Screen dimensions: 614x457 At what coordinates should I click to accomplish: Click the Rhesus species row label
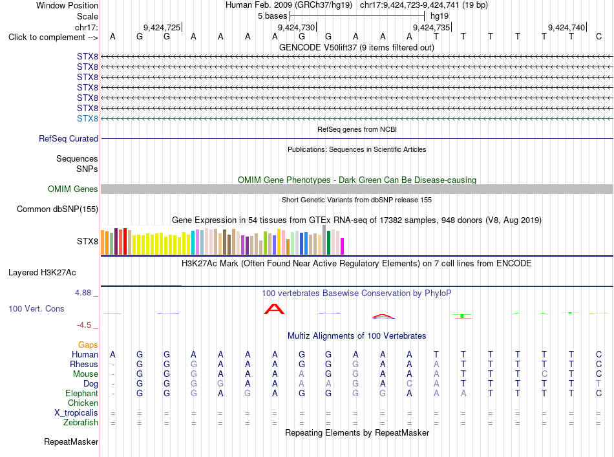84,364
